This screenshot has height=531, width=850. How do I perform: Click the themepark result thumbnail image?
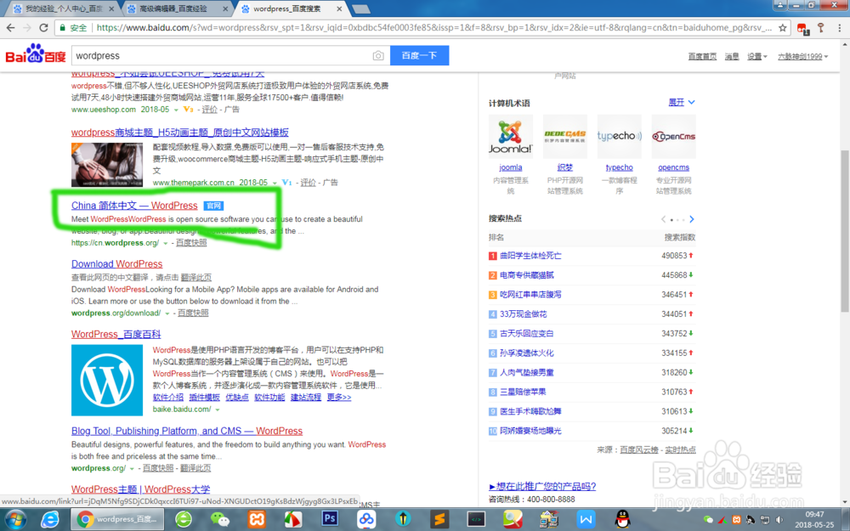pos(107,165)
